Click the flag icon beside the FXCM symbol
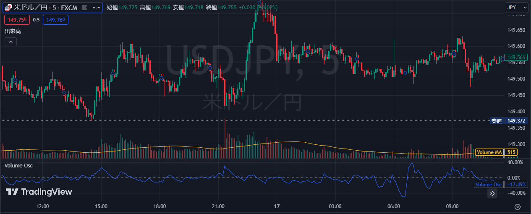Image resolution: width=531 pixels, height=214 pixels. [x=85, y=8]
